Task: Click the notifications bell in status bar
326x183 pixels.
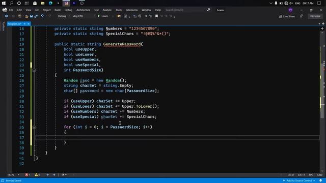Action: pyautogui.click(x=320, y=180)
